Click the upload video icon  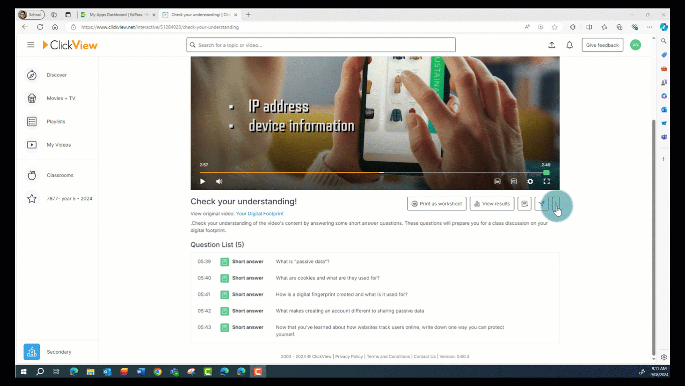coord(552,45)
